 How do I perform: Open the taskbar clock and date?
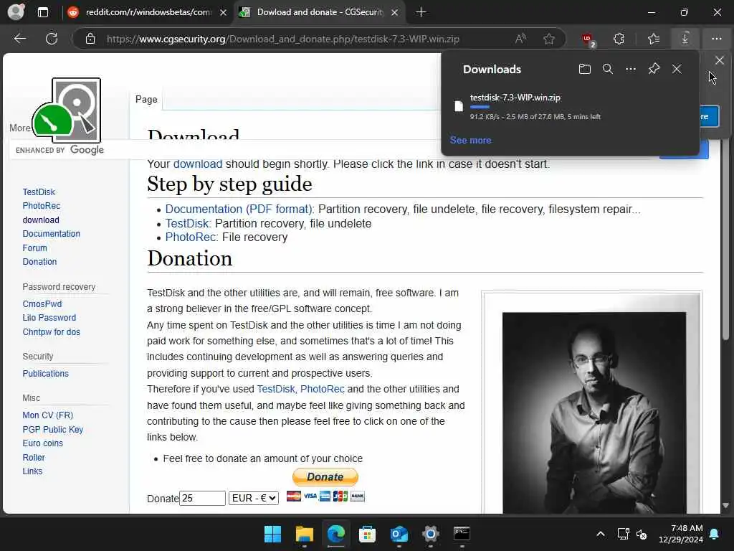coord(681,534)
